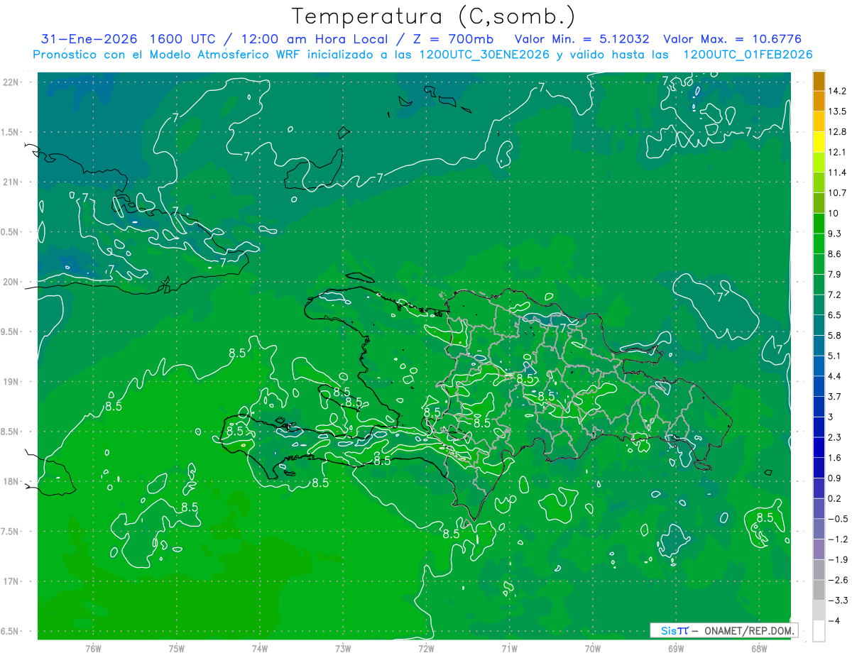The height and width of the screenshot is (658, 852).
Task: Click the colorbar value "10.7"
Action: click(837, 193)
